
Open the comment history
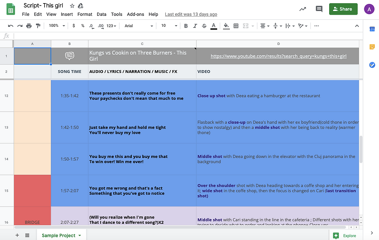tap(319, 9)
